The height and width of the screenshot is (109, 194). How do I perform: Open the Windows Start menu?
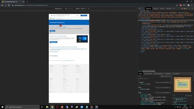[x=2, y=107]
